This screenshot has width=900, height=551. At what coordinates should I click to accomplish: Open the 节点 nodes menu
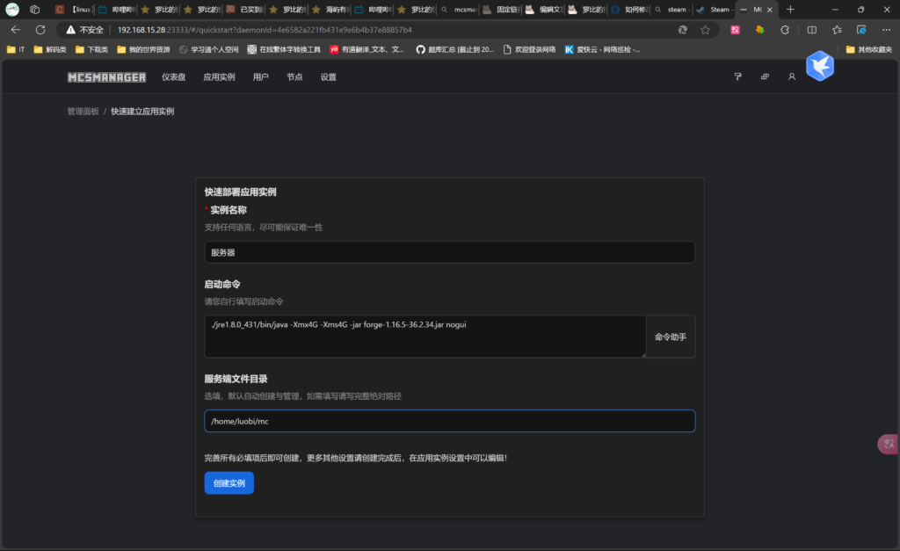tap(294, 77)
